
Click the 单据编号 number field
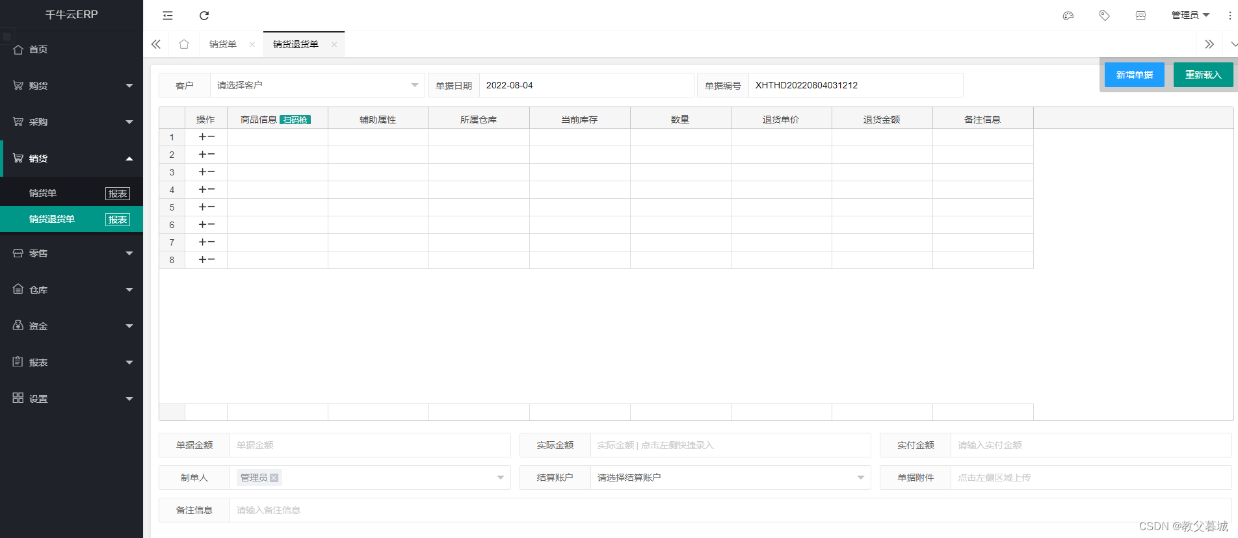coord(856,85)
